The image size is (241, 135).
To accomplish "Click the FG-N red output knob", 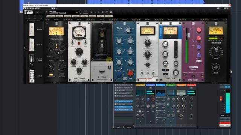I will pos(130,73).
